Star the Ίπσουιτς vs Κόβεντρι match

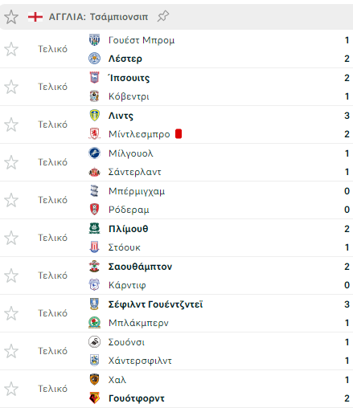coord(11,87)
